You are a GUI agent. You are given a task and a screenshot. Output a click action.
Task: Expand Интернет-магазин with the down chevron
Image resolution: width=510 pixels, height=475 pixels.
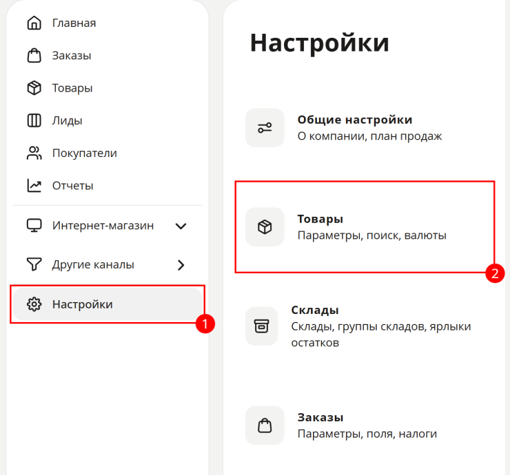pyautogui.click(x=181, y=226)
